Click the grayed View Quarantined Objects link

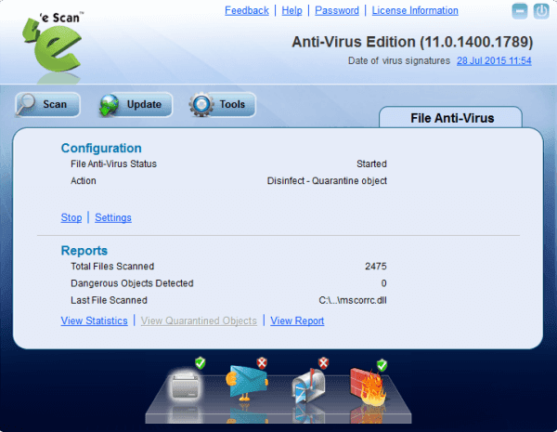click(199, 321)
